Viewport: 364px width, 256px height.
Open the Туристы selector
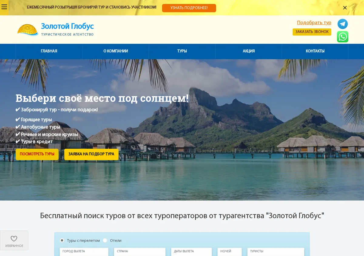point(276,252)
